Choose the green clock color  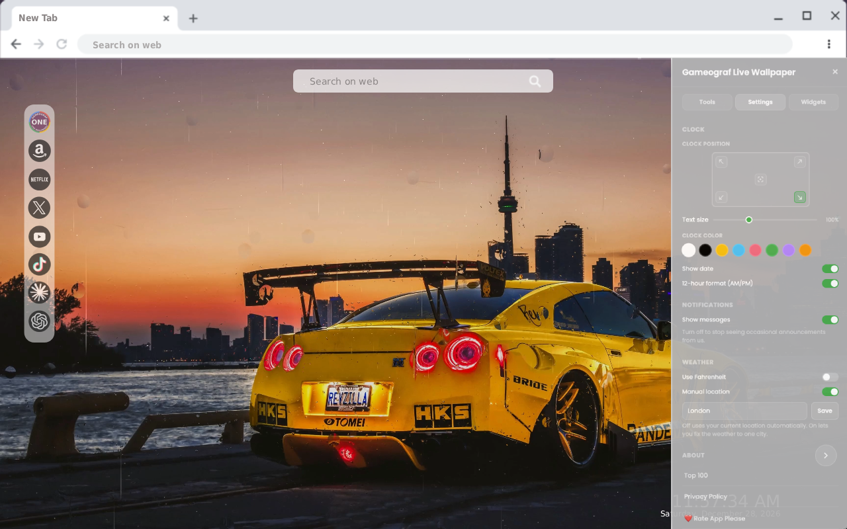tap(772, 250)
